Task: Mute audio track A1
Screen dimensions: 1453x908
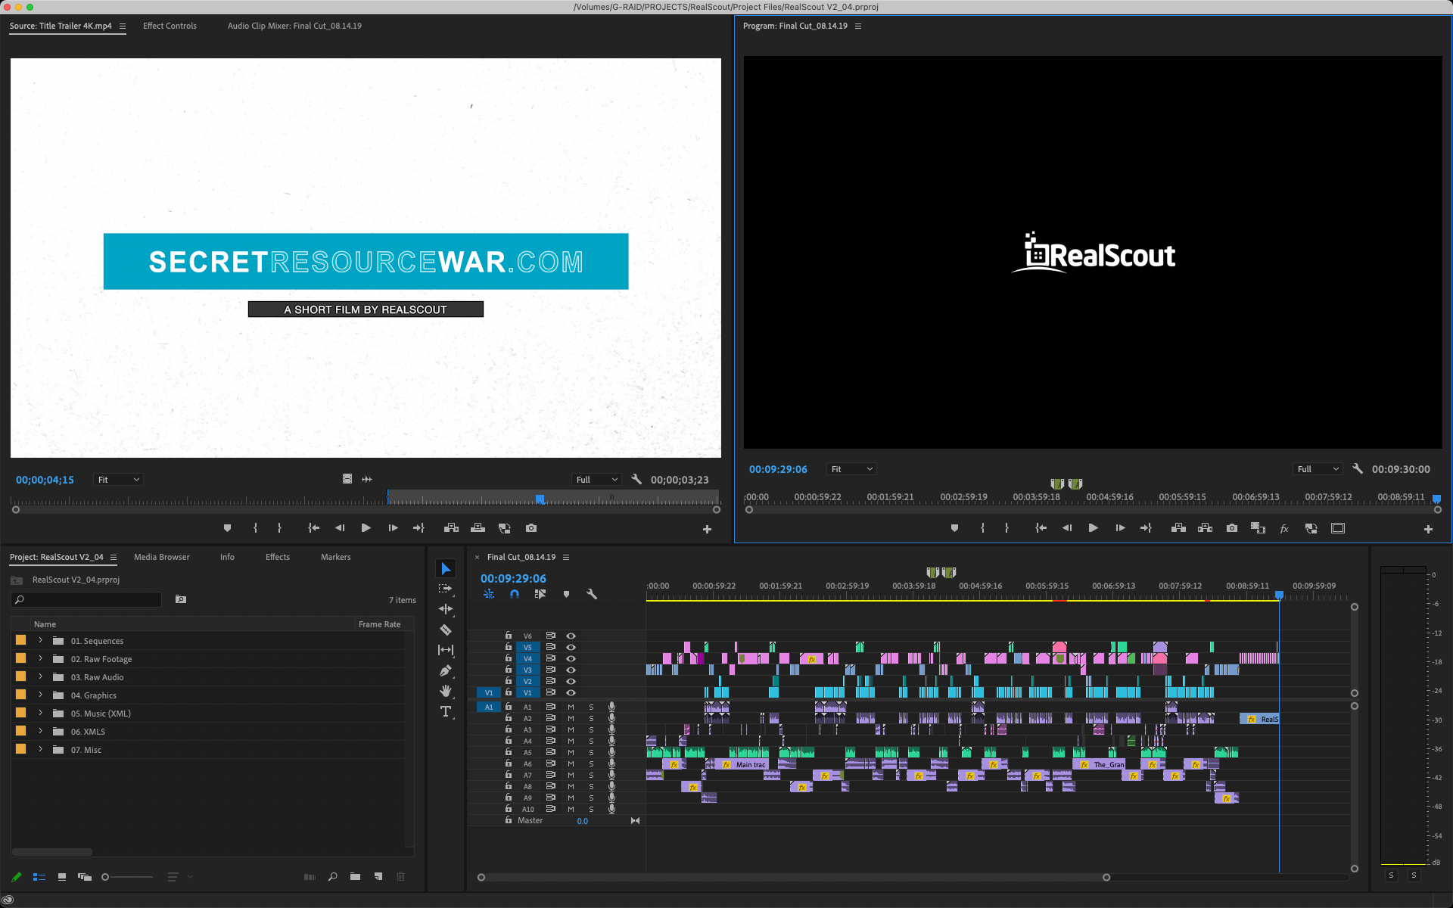Action: [571, 707]
